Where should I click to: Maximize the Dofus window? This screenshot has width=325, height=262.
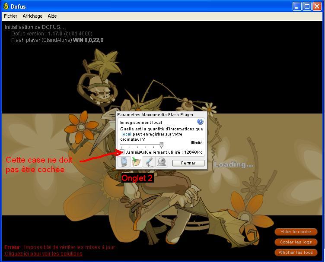pos(307,6)
